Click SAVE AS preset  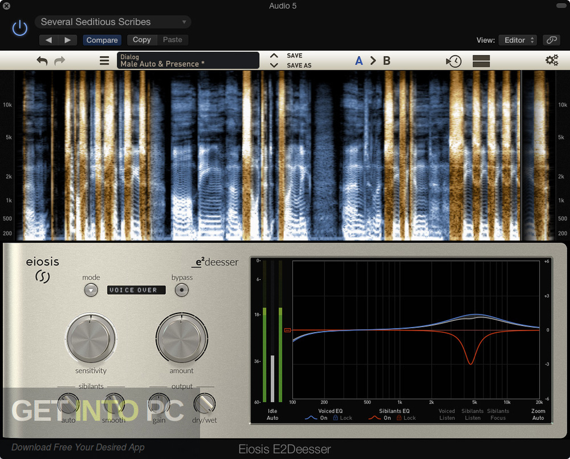299,66
